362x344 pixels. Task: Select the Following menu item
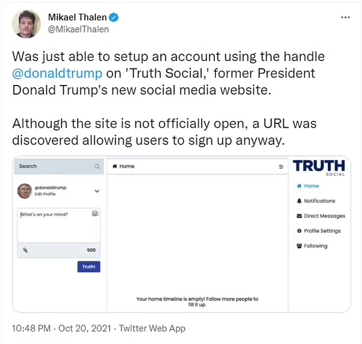312,246
